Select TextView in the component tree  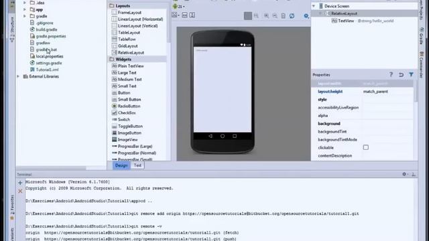pos(346,21)
